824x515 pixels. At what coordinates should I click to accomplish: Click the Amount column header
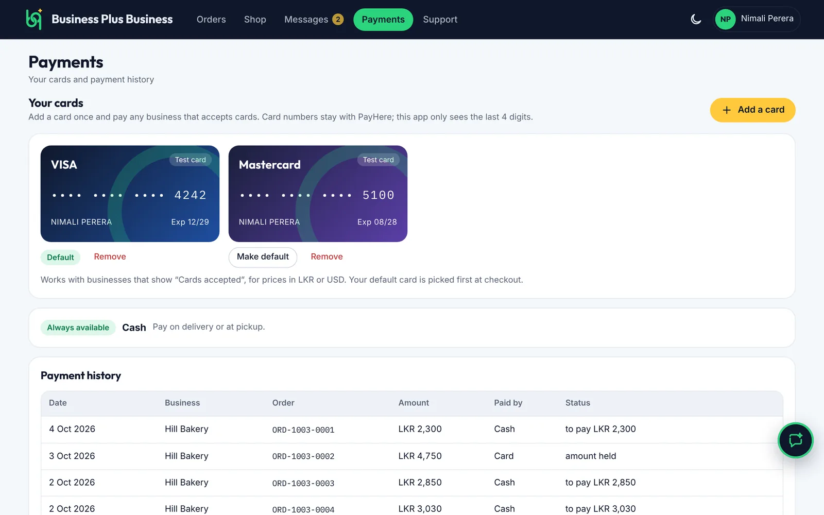[x=414, y=403]
